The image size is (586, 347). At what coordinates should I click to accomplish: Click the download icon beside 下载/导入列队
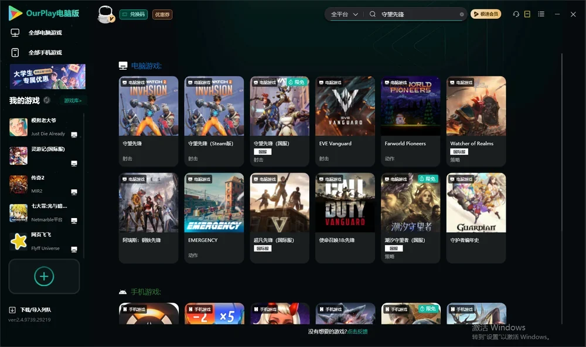[x=12, y=310]
